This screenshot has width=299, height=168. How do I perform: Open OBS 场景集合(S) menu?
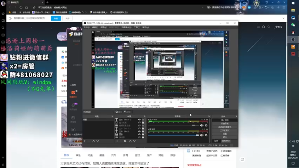(126, 27)
